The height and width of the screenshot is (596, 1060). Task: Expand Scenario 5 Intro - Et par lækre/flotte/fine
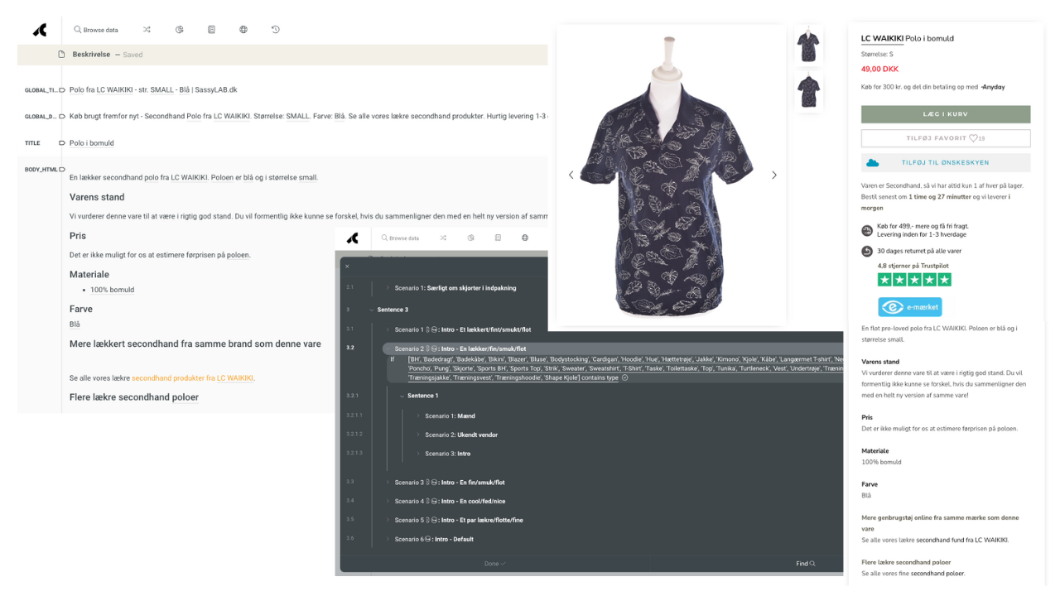(388, 520)
